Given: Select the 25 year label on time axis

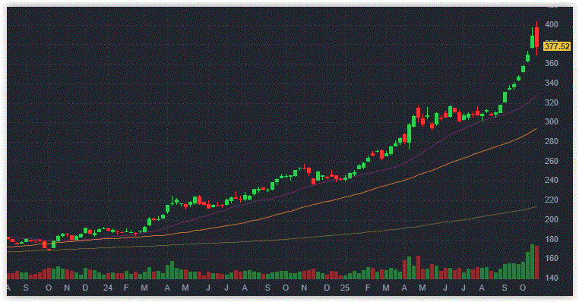Looking at the screenshot, I should coord(345,288).
